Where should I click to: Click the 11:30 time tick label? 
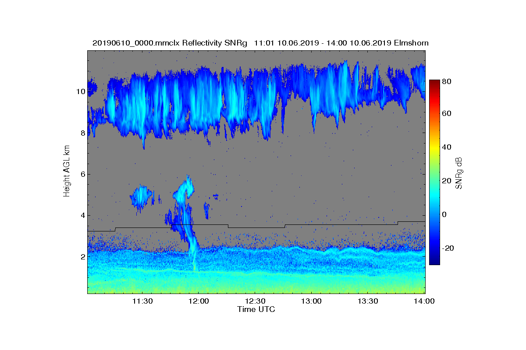coord(142,301)
